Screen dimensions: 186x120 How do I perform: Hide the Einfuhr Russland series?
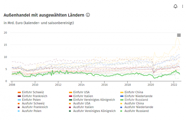pos(134,100)
